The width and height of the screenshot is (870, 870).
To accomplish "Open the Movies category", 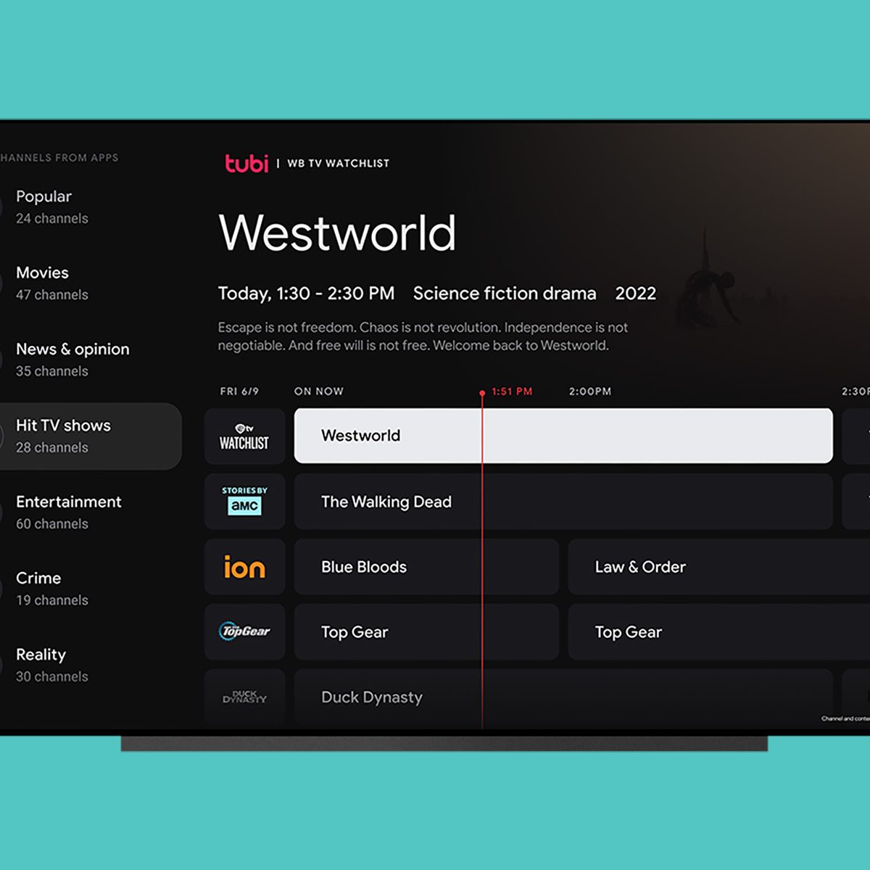I will [x=52, y=283].
